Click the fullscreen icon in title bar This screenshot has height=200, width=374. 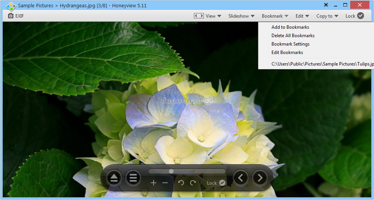click(326, 5)
